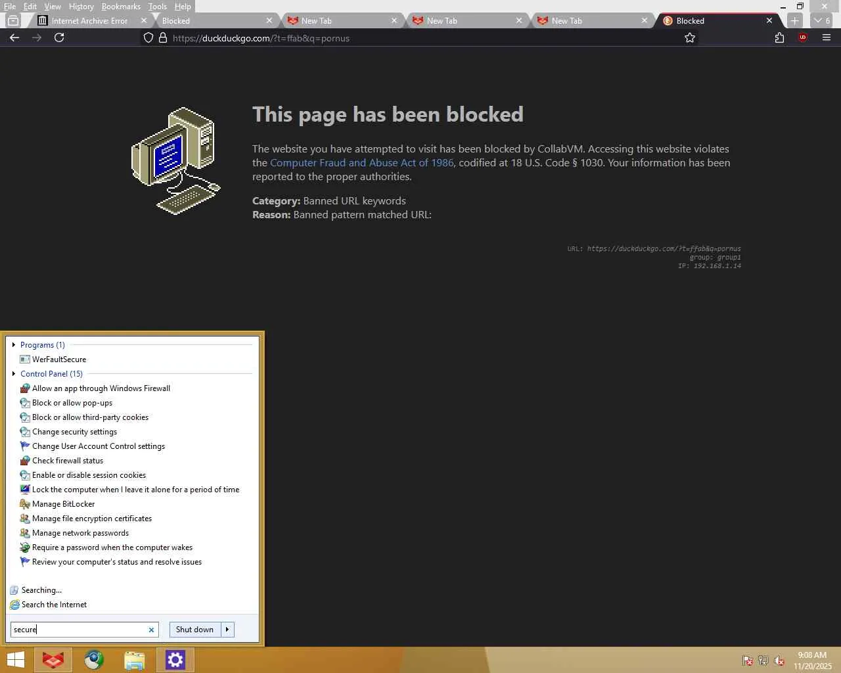
Task: Go back to the previous page
Action: (x=14, y=38)
